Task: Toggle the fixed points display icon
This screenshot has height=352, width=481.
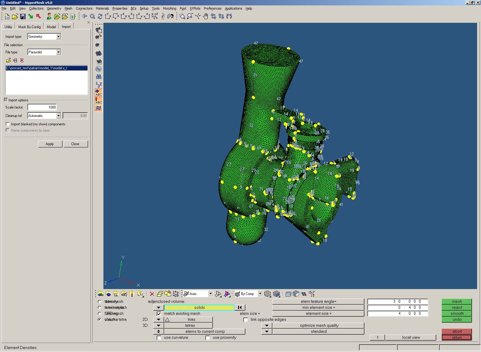Action: pyautogui.click(x=99, y=108)
